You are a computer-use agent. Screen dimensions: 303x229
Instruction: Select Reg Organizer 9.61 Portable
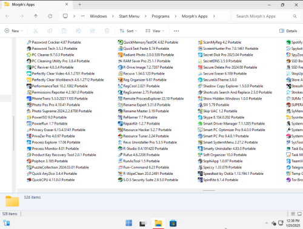[142, 80]
